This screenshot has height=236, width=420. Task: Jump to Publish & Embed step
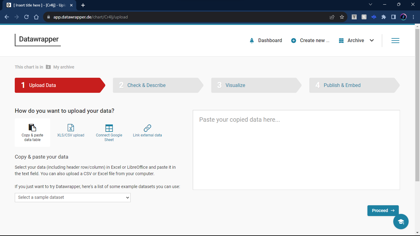pos(353,85)
